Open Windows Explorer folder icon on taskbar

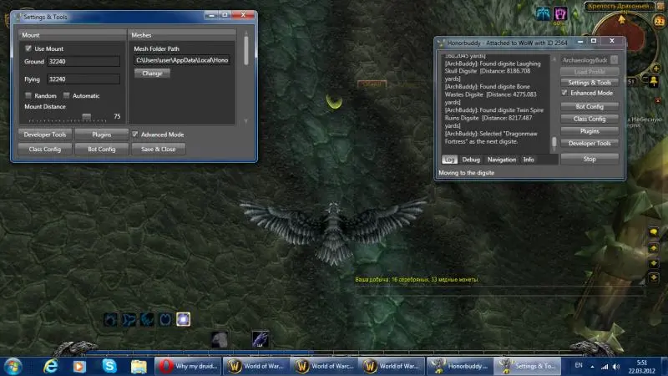[x=139, y=366]
